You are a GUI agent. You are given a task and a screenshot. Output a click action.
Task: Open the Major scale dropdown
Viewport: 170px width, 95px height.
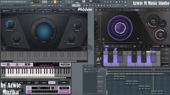tap(41, 88)
